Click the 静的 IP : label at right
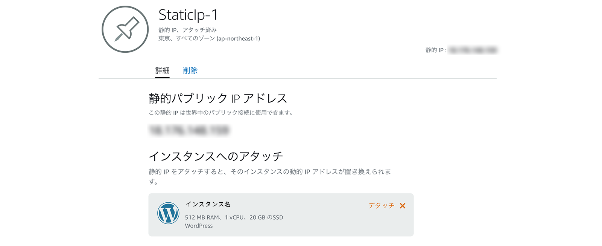Viewport: 602px width, 246px height. point(436,50)
